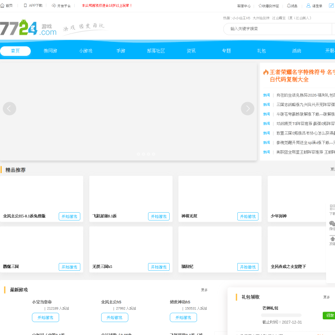Open the 全民养成之女皇陛下 game card

pyautogui.click(x=301, y=250)
